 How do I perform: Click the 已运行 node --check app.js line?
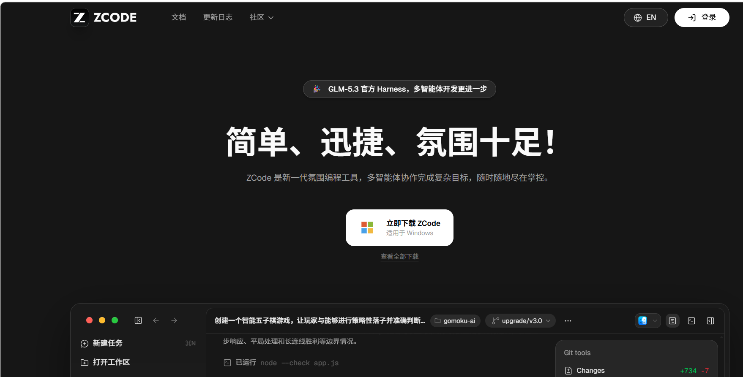[x=281, y=363]
